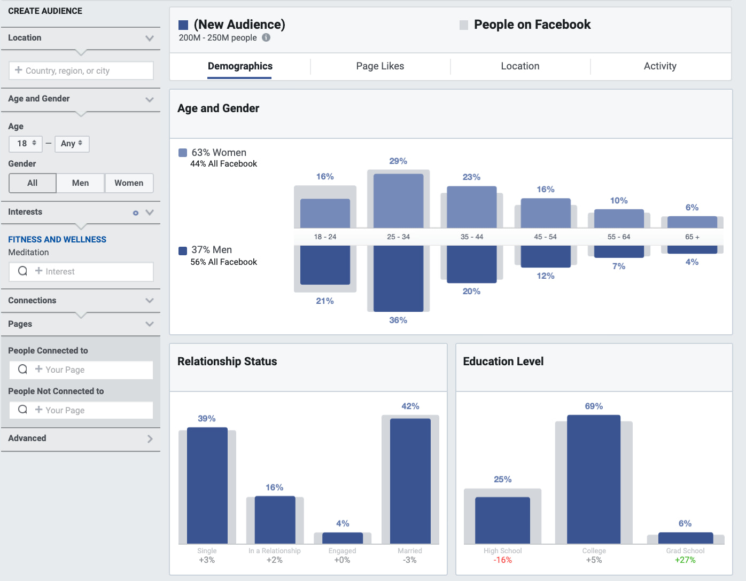
Task: Select the Women gender filter
Action: (129, 183)
